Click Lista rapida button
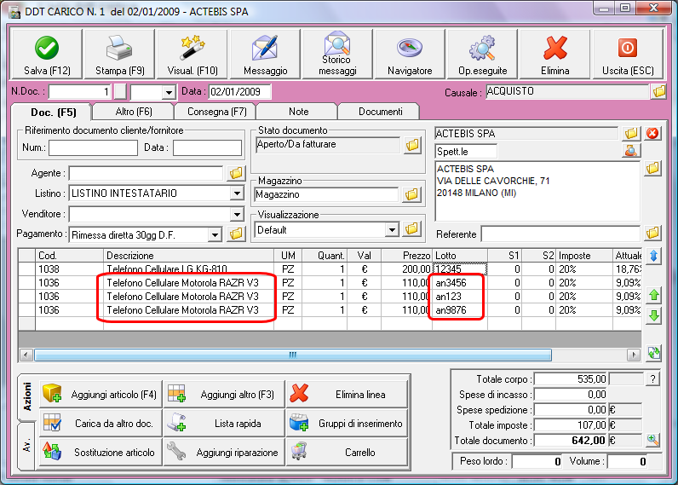The width and height of the screenshot is (678, 485). click(x=224, y=424)
